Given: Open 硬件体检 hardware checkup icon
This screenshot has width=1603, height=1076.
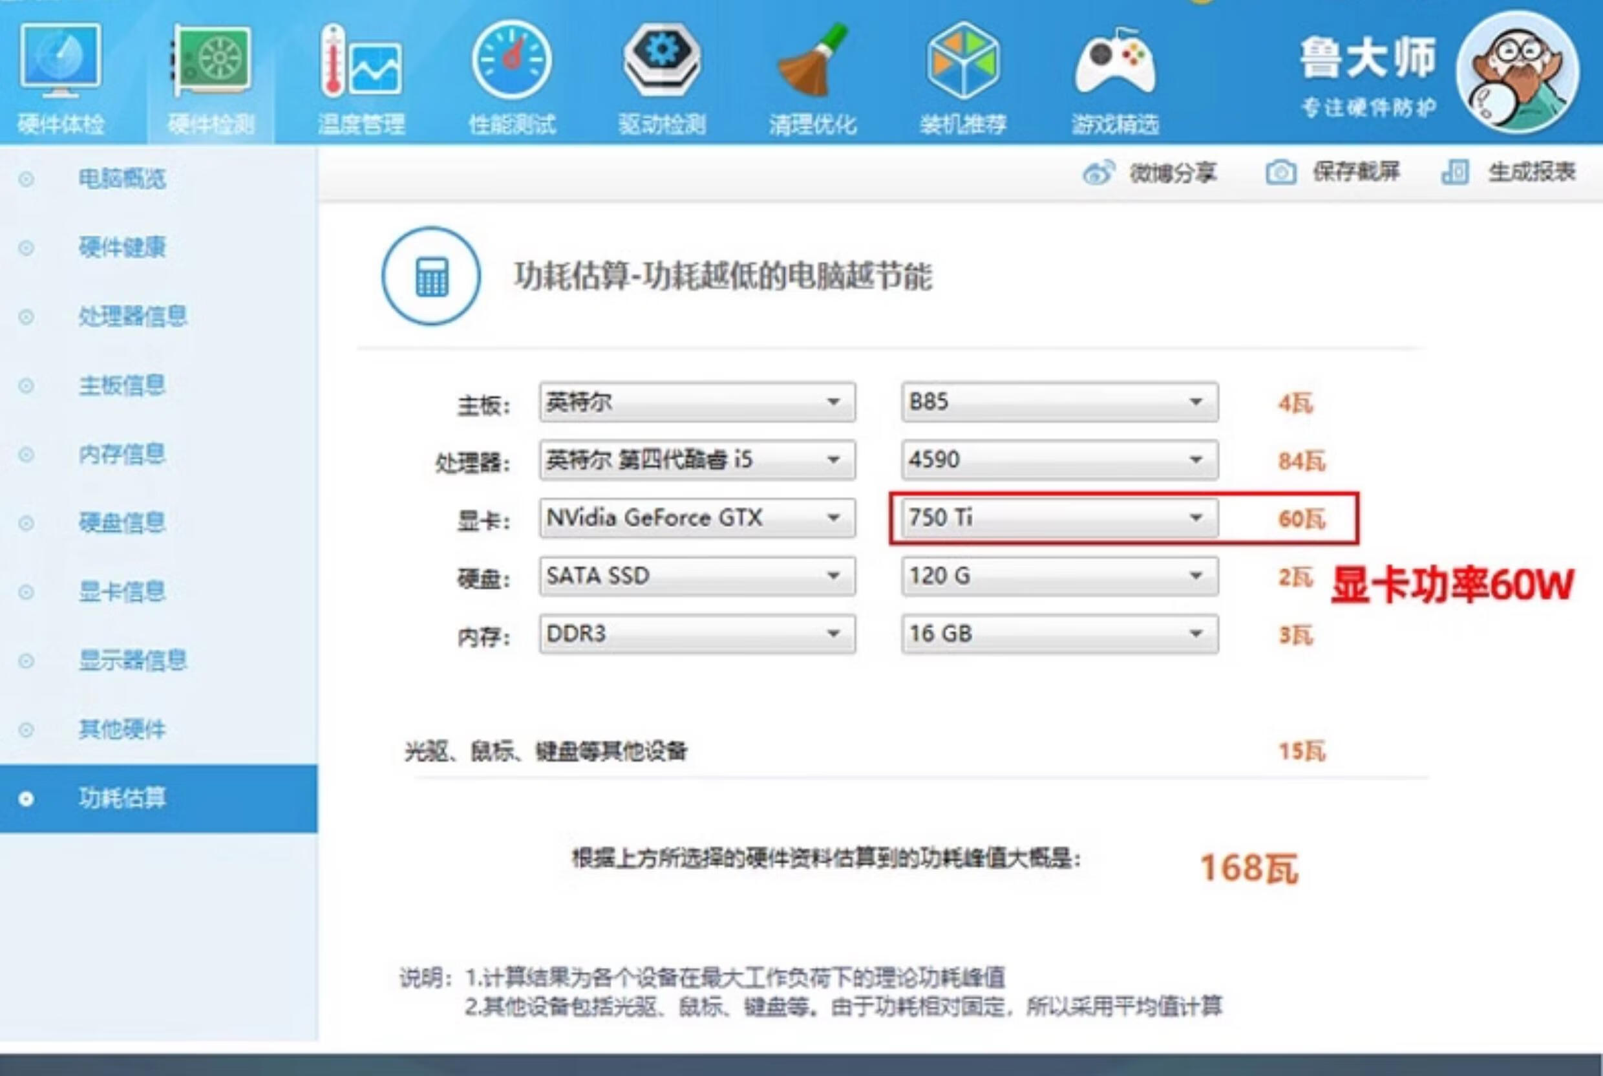Looking at the screenshot, I should click(60, 60).
